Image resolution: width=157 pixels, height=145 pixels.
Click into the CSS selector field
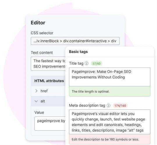pos(75,41)
